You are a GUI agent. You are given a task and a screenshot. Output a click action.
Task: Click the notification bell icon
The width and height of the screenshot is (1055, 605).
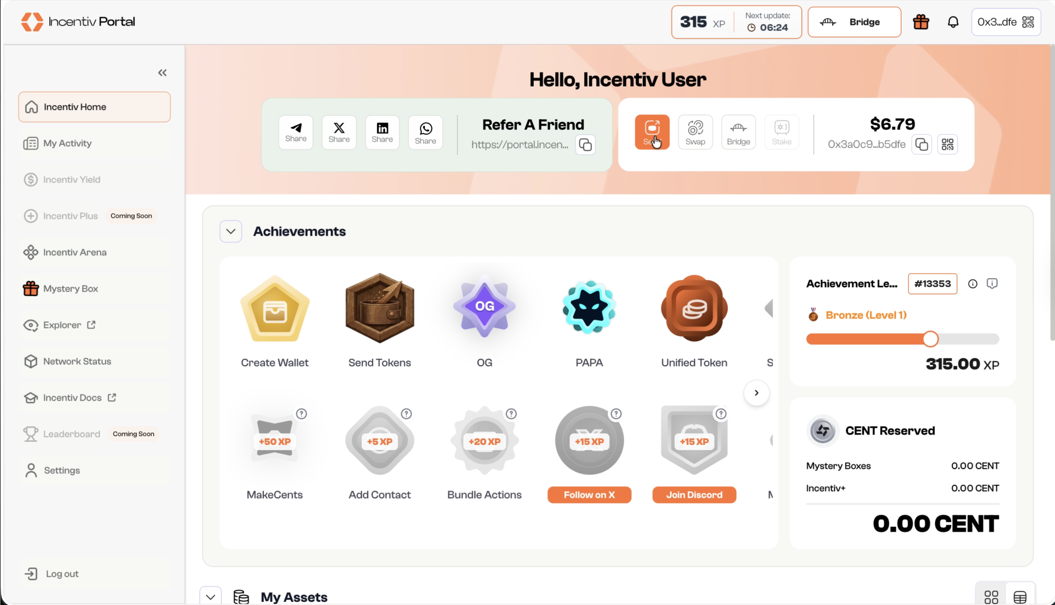pos(953,22)
